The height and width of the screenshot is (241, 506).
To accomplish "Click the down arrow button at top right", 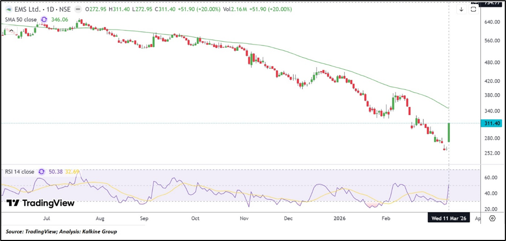I will pyautogui.click(x=461, y=9).
